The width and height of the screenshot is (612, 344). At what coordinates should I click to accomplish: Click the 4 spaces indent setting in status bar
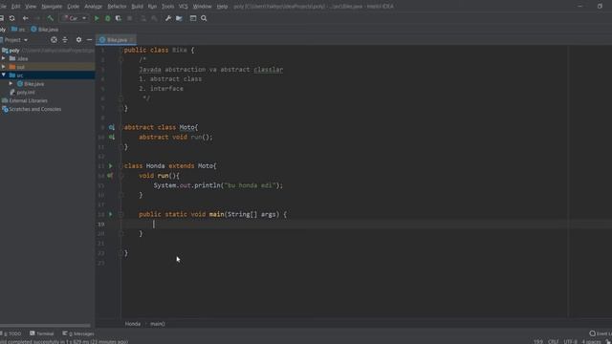coord(591,342)
